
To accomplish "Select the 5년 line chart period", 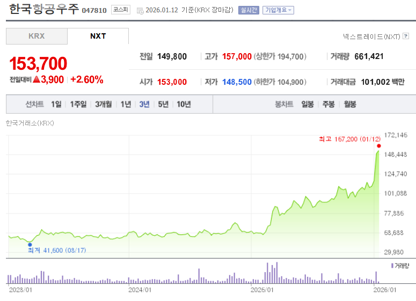I will pyautogui.click(x=163, y=104).
